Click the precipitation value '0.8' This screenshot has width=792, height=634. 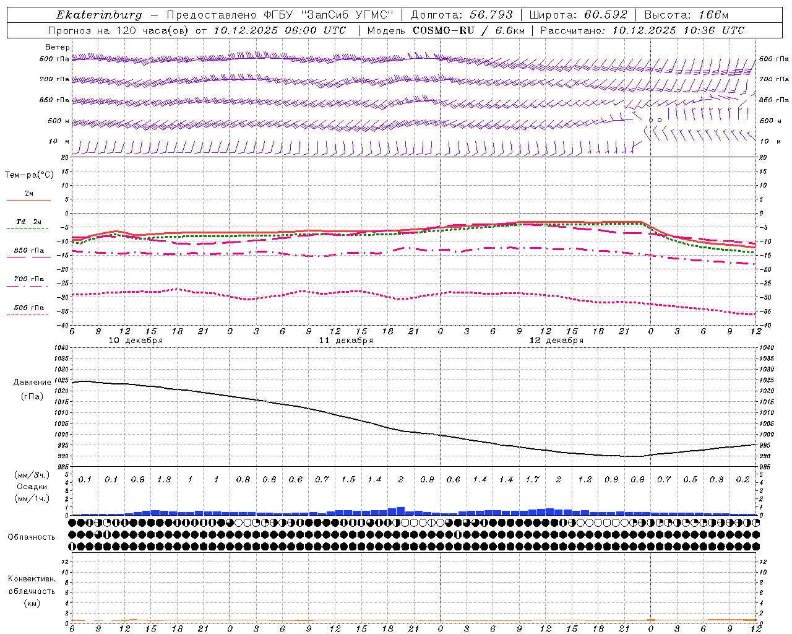[x=243, y=480]
